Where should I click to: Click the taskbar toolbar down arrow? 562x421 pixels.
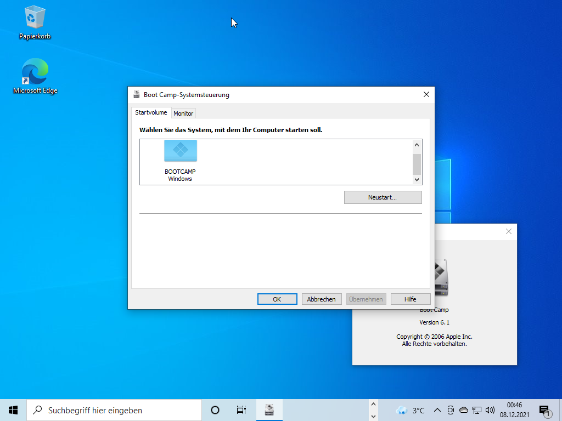373,416
